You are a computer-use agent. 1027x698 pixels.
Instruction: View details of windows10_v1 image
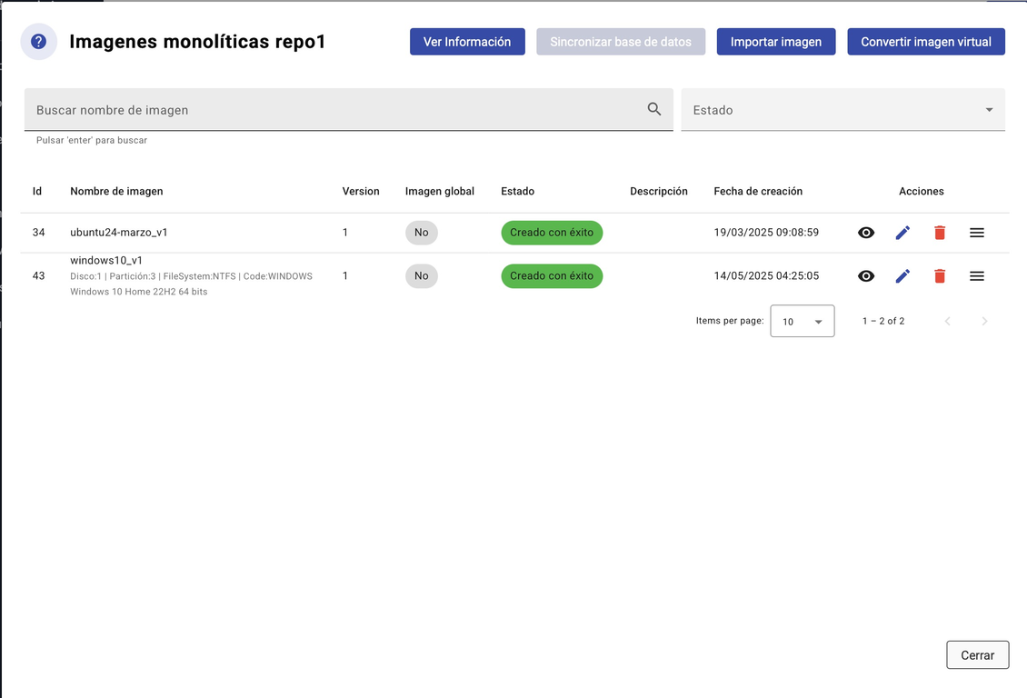[866, 276]
